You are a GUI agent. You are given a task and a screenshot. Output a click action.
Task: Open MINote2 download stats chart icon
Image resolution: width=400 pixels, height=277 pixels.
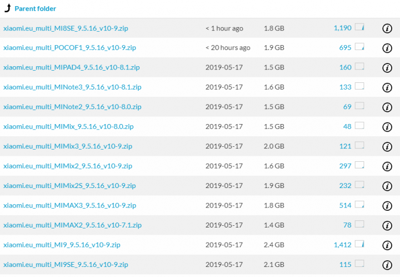click(359, 106)
